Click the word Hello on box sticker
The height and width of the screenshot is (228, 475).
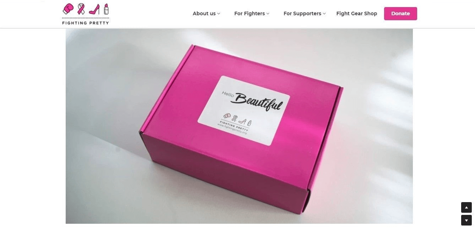click(x=229, y=94)
